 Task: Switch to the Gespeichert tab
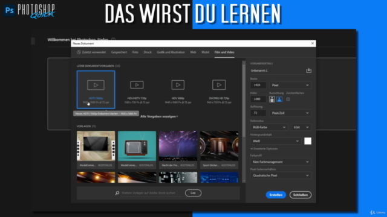(x=119, y=52)
